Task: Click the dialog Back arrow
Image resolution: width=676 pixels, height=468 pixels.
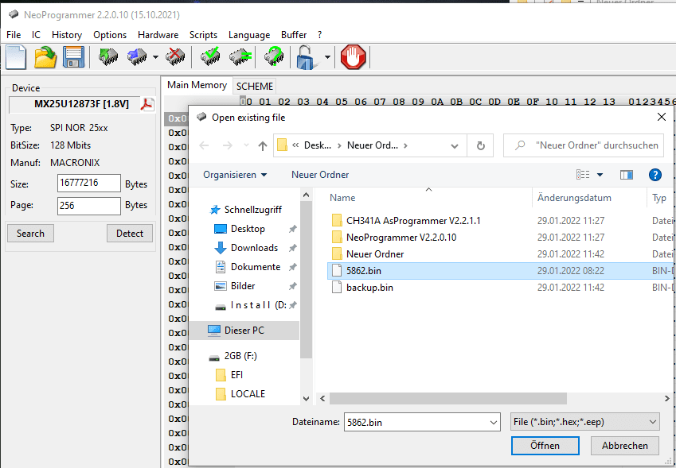Action: pyautogui.click(x=204, y=146)
